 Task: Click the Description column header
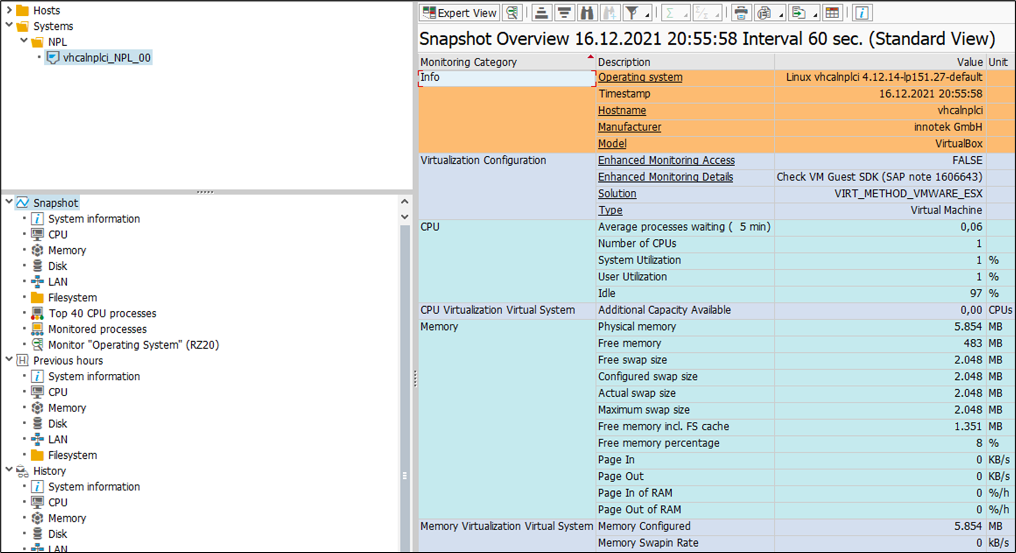[x=685, y=62]
